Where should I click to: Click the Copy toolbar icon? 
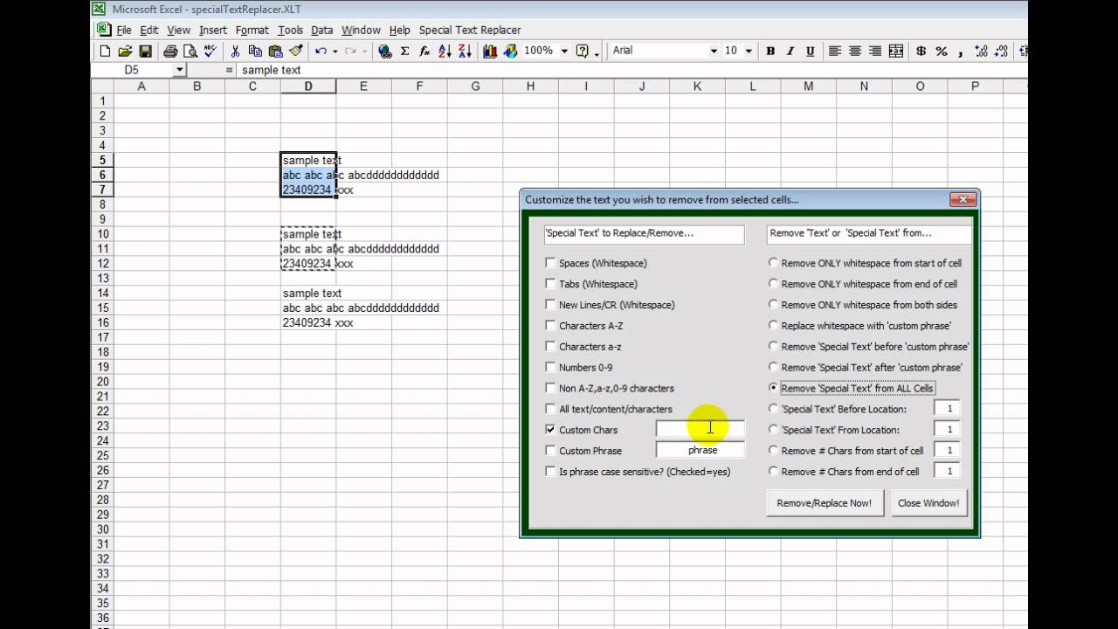(x=255, y=52)
